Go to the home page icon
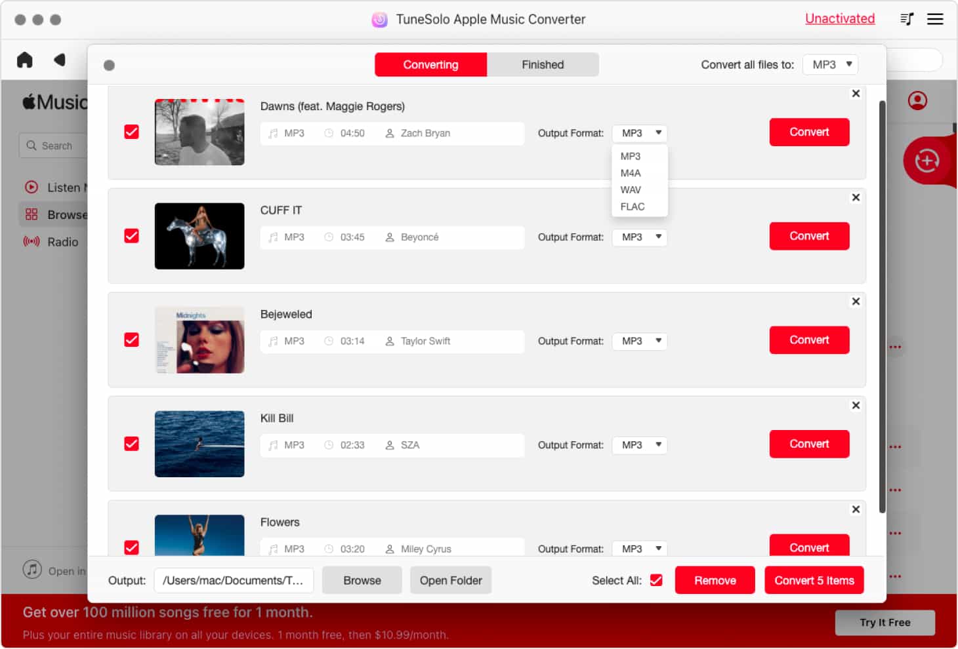The image size is (958, 649). pyautogui.click(x=25, y=60)
